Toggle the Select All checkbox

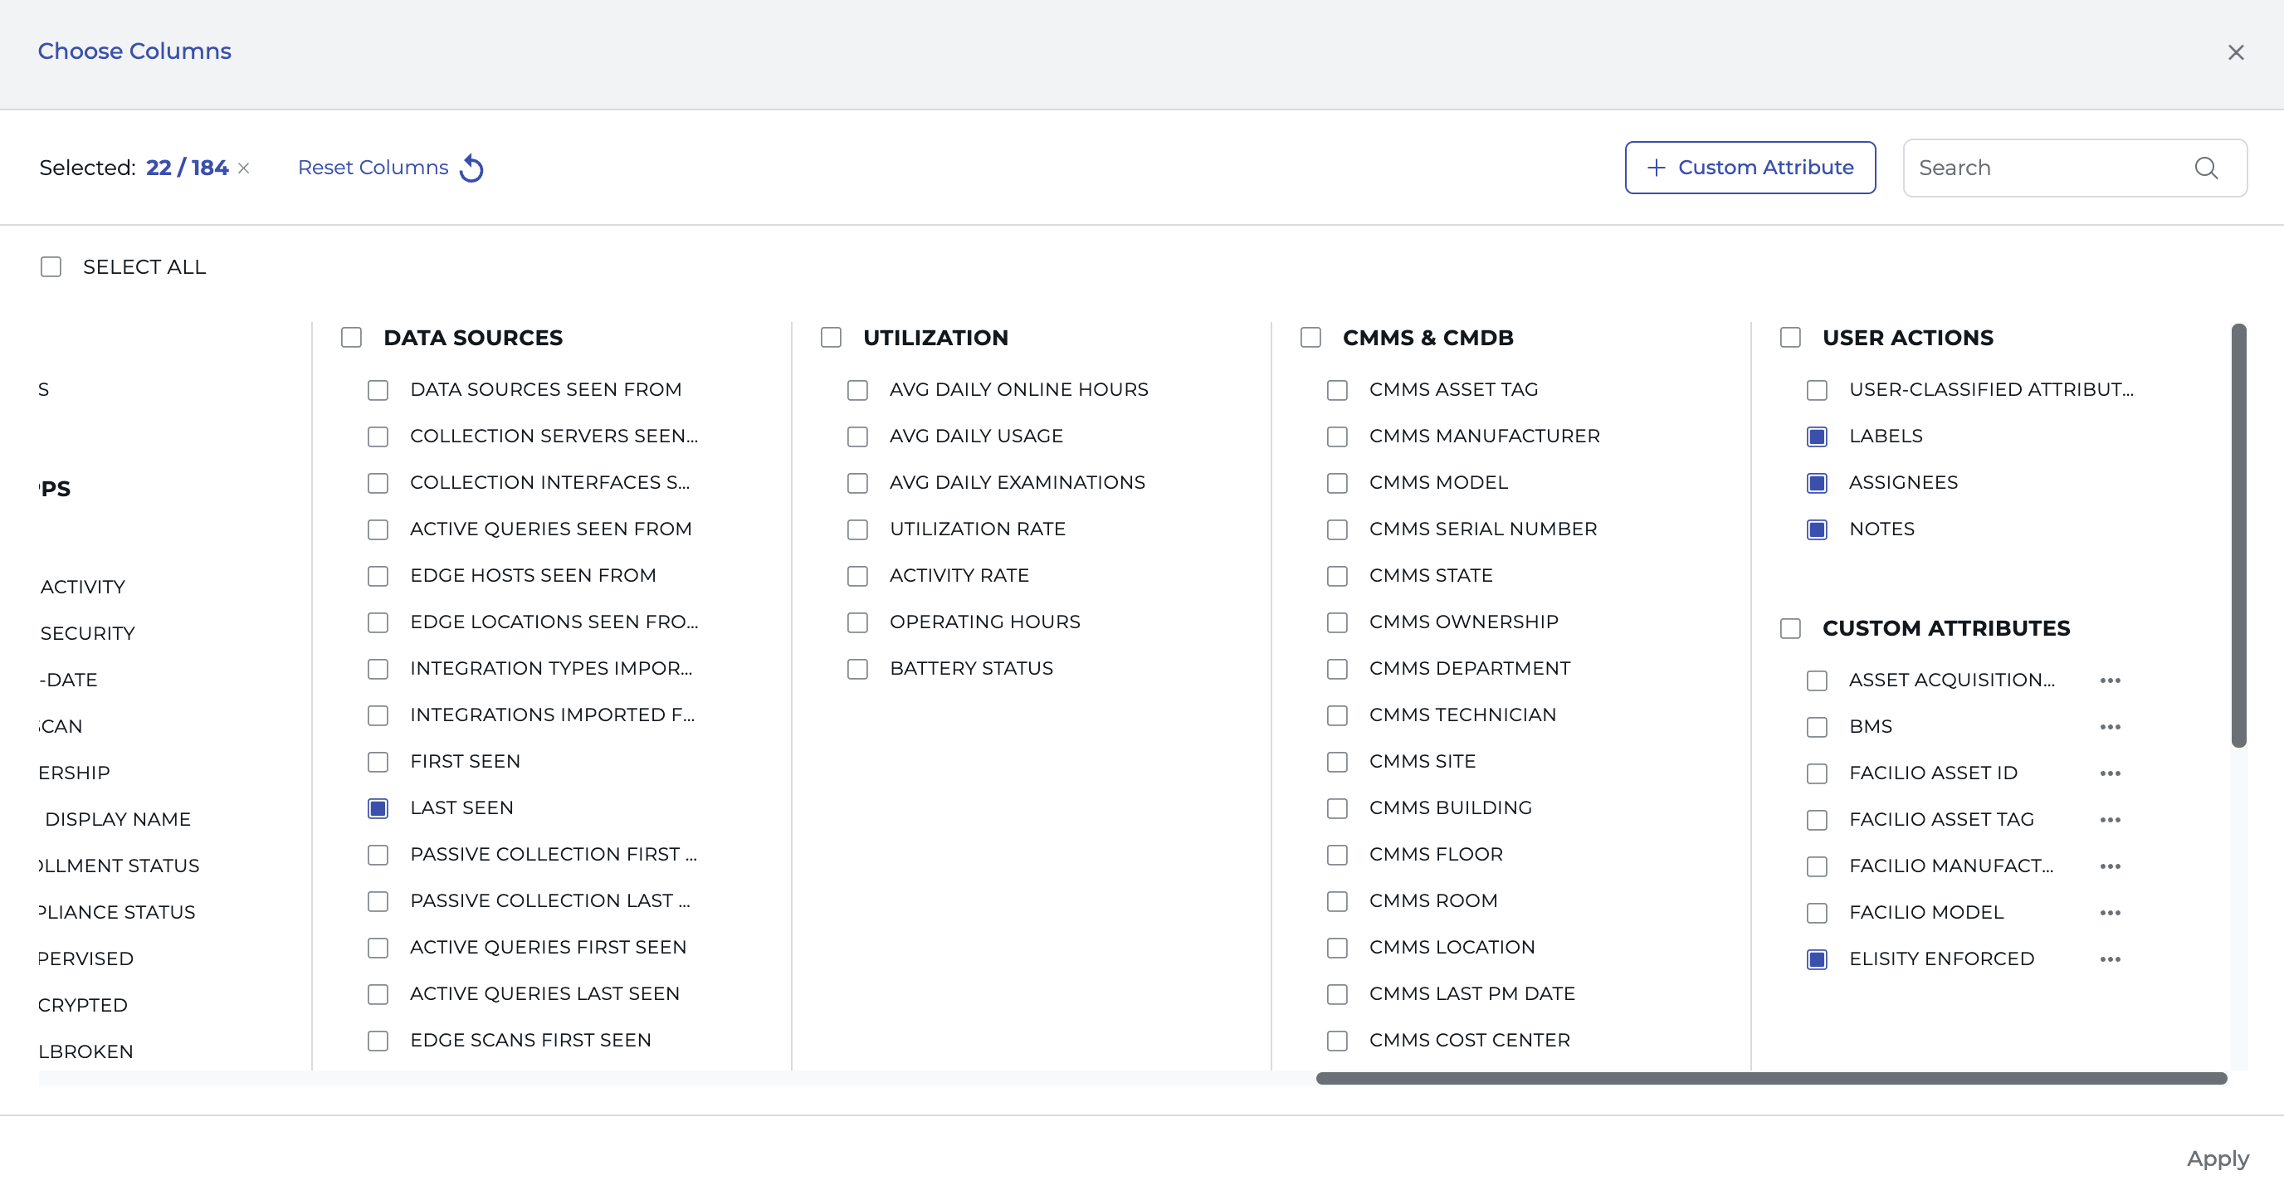51,266
